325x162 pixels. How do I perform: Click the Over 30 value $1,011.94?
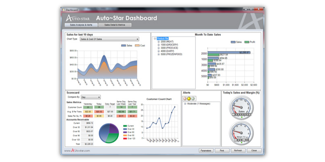pyautogui.click(x=87, y=127)
